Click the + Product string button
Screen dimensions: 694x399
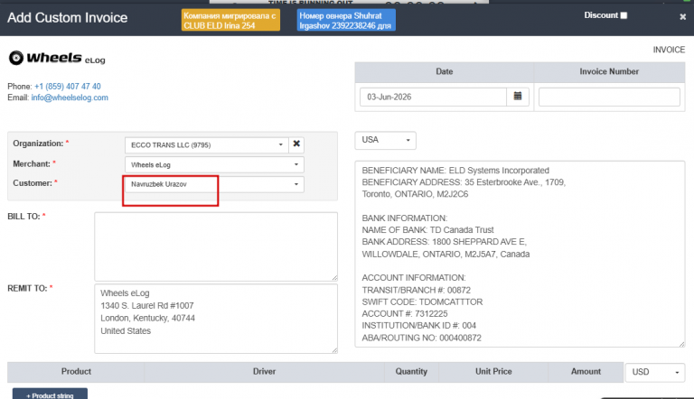click(50, 394)
